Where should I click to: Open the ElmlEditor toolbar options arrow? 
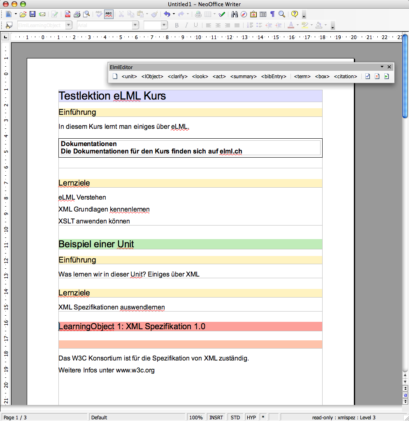tap(382, 67)
